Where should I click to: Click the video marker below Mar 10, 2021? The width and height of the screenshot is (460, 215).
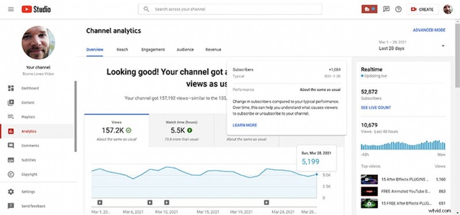[x=167, y=202]
